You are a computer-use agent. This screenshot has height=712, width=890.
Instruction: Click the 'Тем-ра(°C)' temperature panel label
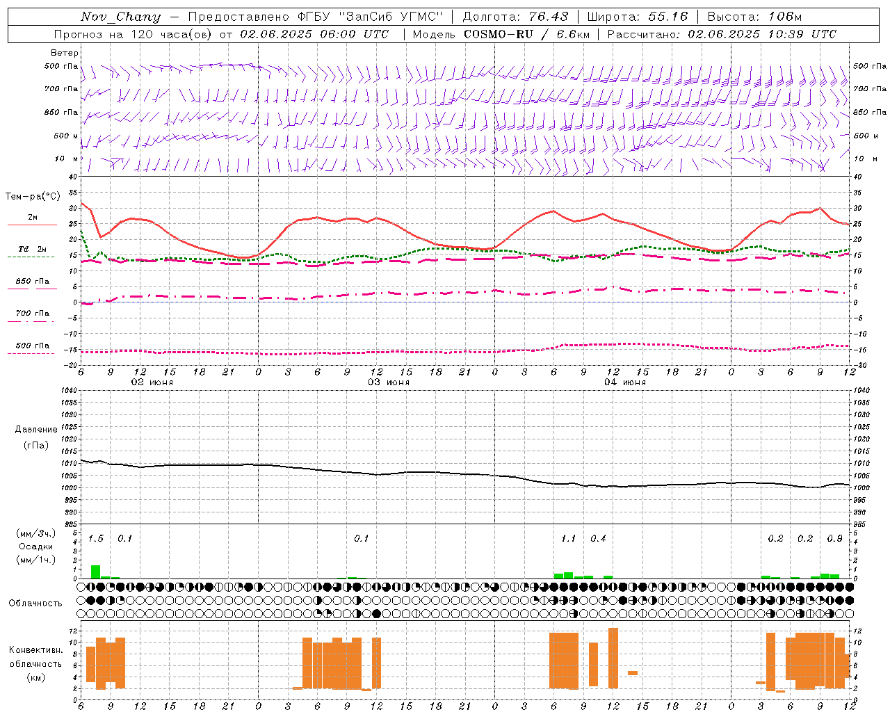pyautogui.click(x=33, y=197)
